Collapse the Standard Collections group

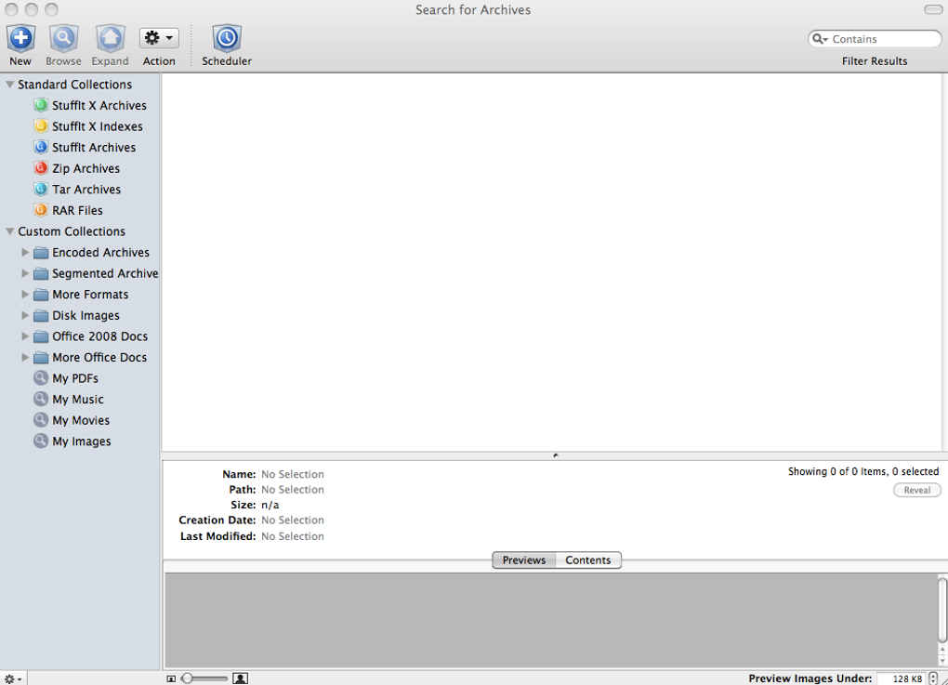(10, 85)
